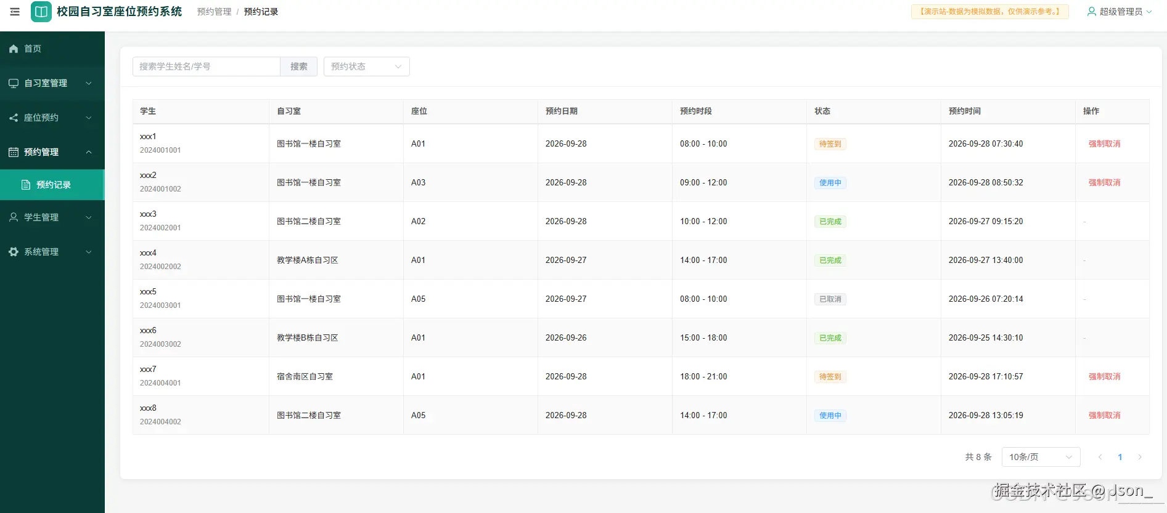
Task: Force cancel xxx1's reservation
Action: (x=1104, y=143)
